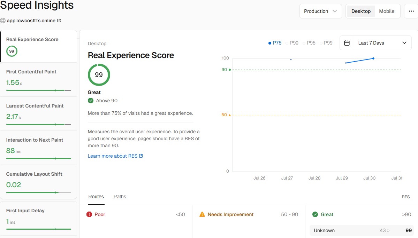
Task: Click the Jul 30 data point on chart
Action: point(373,58)
